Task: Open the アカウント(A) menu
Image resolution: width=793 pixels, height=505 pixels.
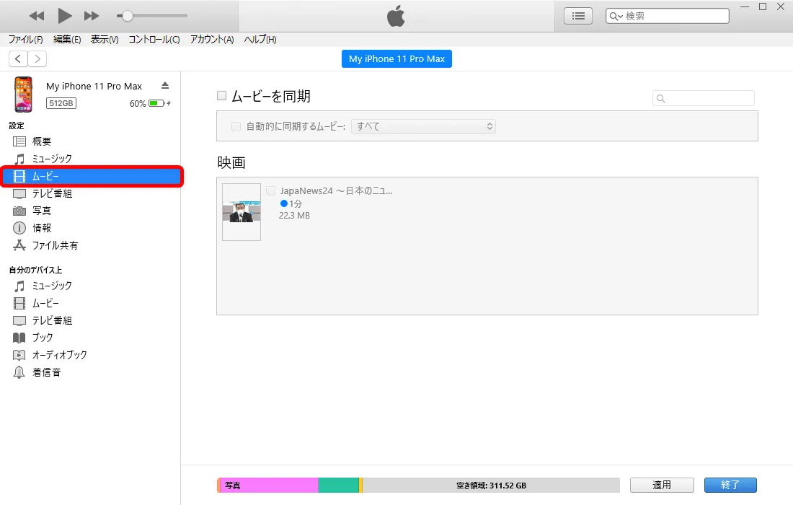Action: [x=212, y=40]
